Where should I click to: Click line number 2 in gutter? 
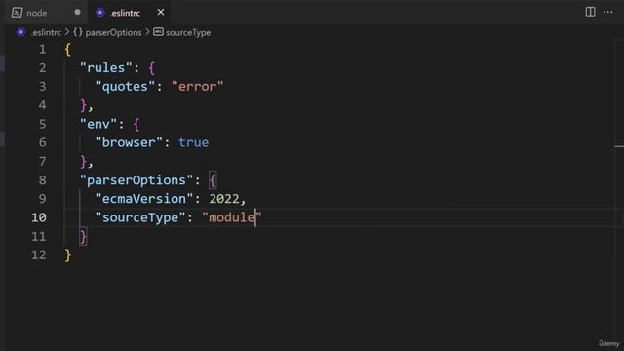coord(43,68)
